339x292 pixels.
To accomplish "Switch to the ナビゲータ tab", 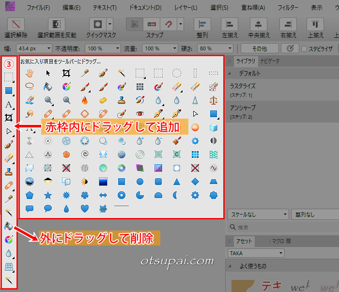I will click(269, 61).
